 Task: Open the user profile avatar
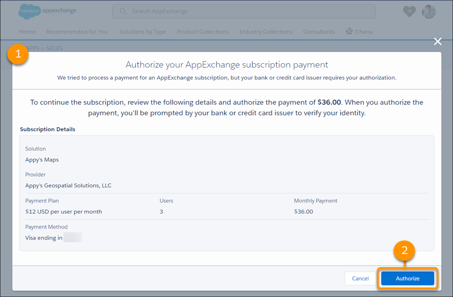click(x=429, y=12)
